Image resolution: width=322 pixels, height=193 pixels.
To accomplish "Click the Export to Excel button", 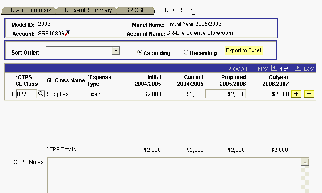I will pos(243,50).
